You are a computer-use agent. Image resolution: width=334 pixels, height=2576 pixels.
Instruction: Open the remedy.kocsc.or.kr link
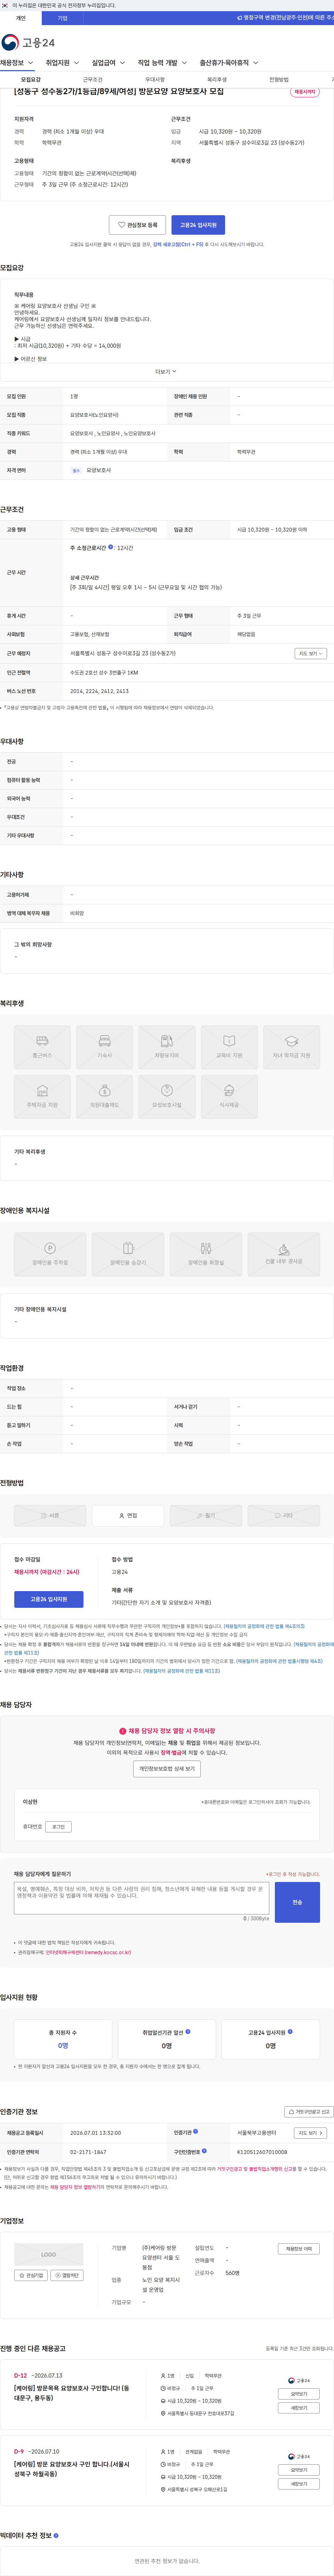coord(88,1952)
